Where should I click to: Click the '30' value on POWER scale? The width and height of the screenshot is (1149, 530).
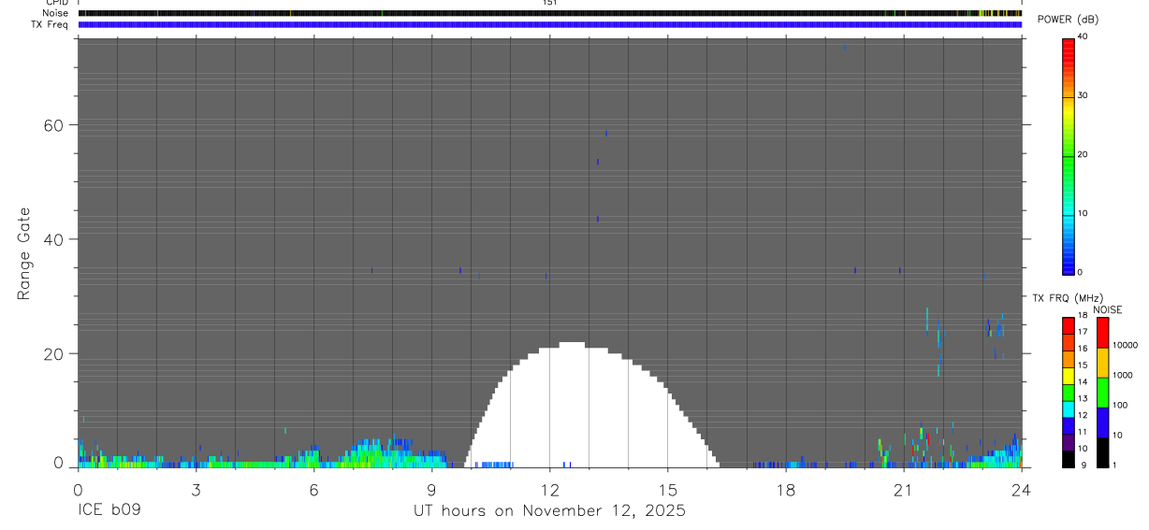click(1083, 95)
